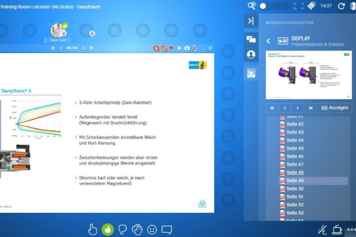This screenshot has height=237, width=356.
Task: Jump to the last page in preview
Action: [311, 108]
